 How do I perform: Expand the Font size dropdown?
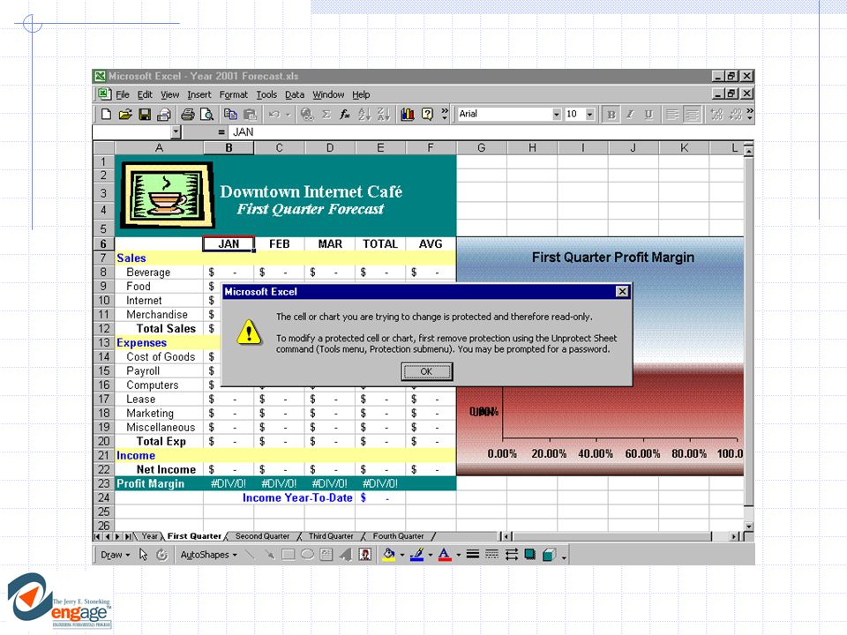pos(590,115)
